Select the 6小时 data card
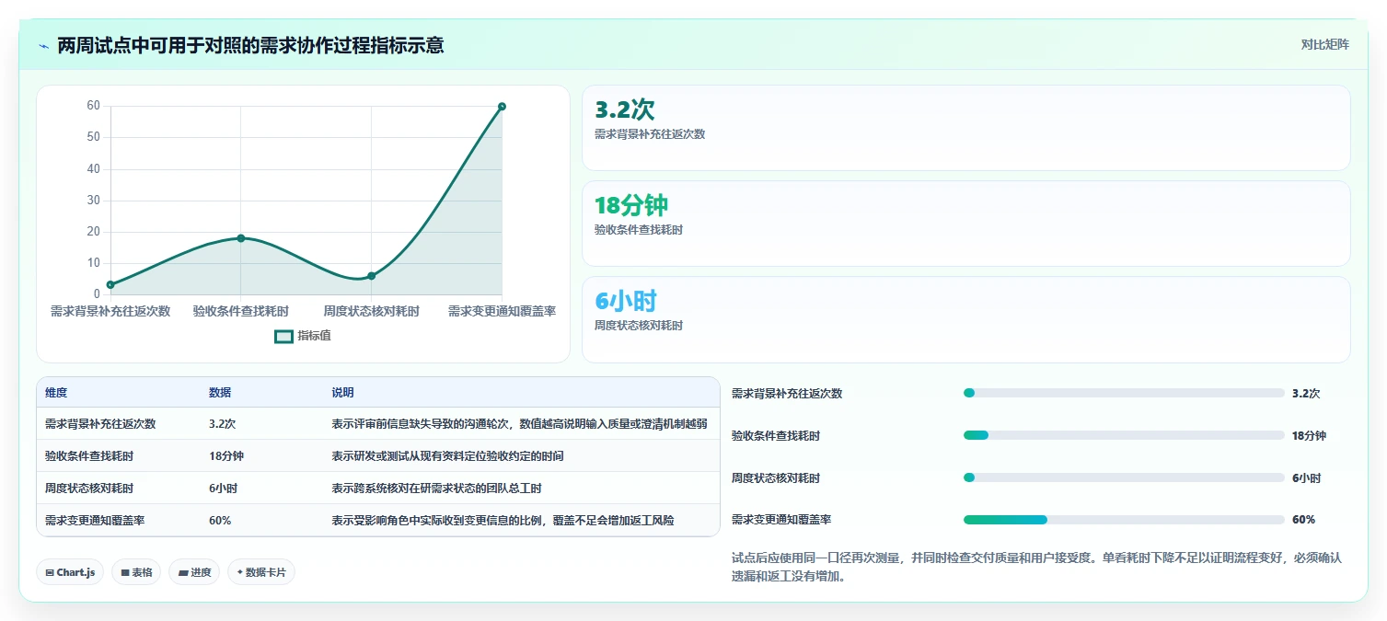 pos(966,319)
